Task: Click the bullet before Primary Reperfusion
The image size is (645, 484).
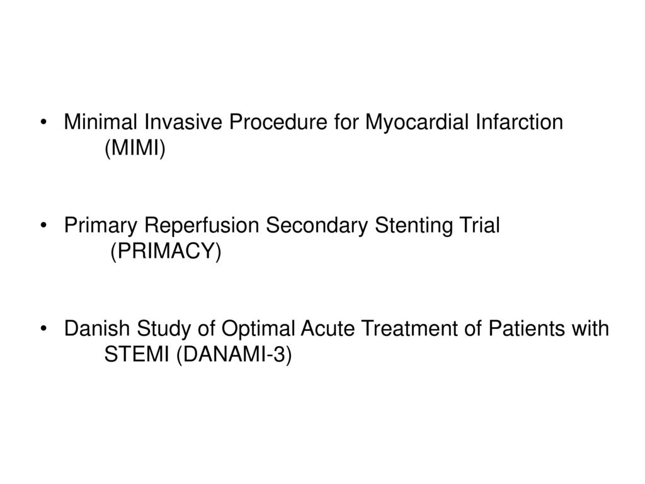Action: 44,226
